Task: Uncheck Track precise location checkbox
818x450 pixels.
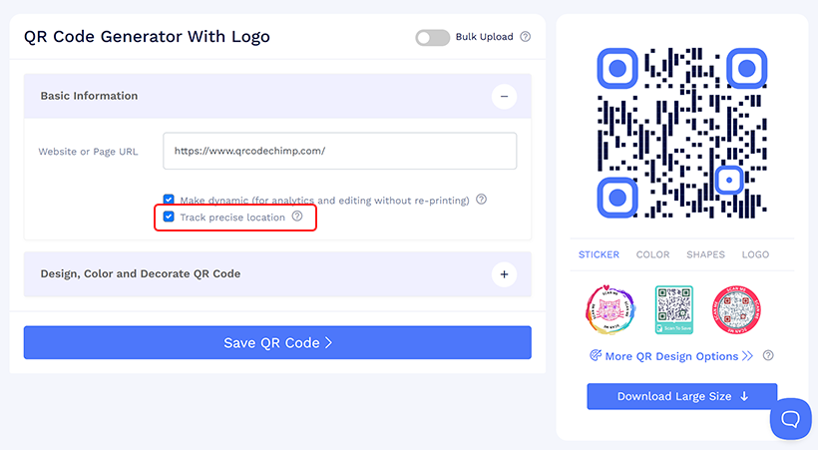Action: tap(169, 217)
